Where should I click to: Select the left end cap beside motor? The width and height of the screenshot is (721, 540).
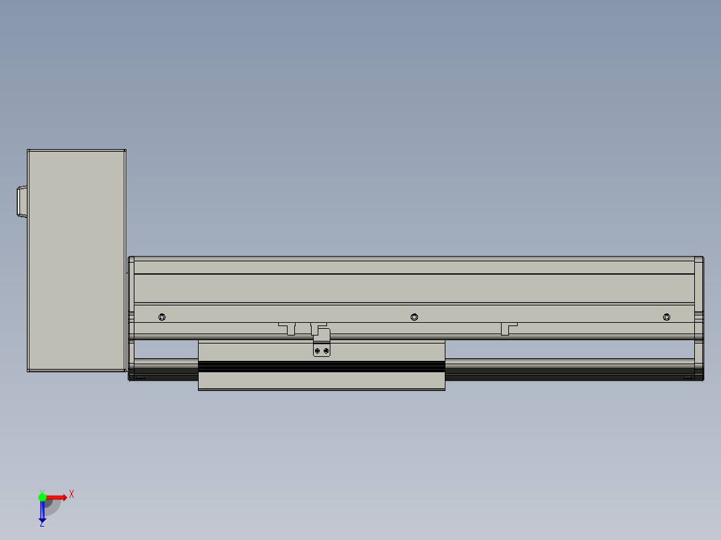pyautogui.click(x=131, y=319)
